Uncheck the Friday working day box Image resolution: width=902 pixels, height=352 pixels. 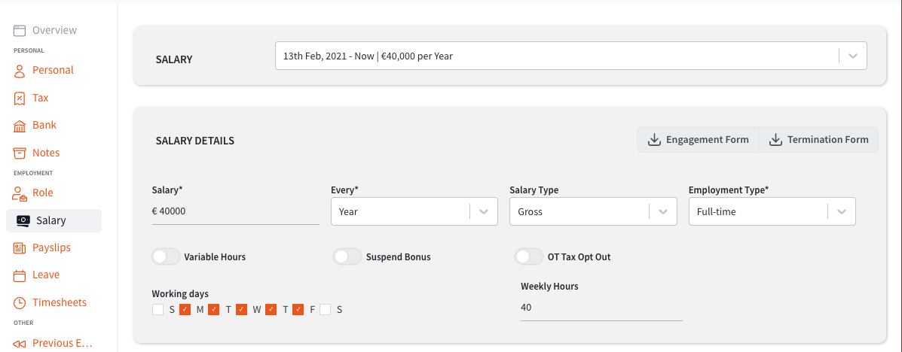(x=298, y=310)
